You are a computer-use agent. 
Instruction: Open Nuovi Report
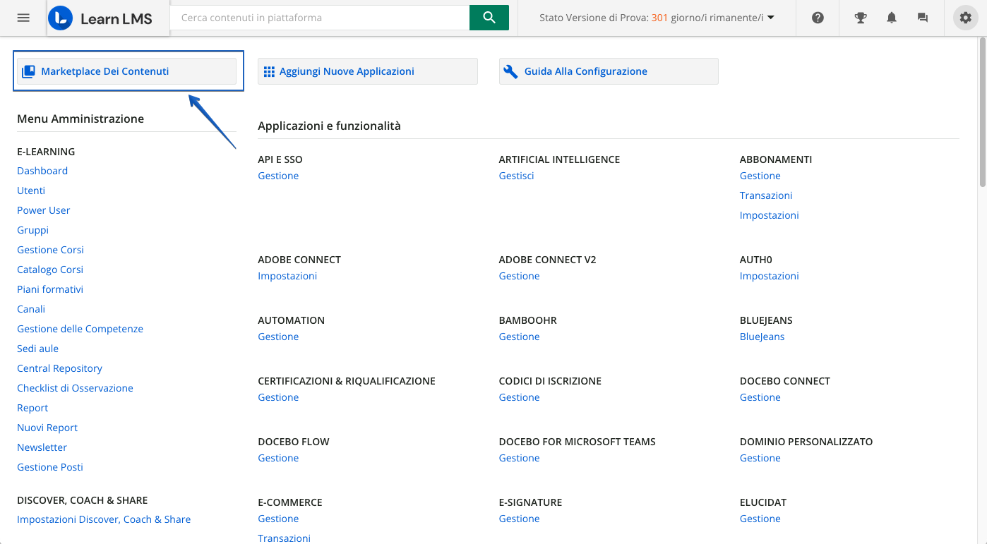47,428
